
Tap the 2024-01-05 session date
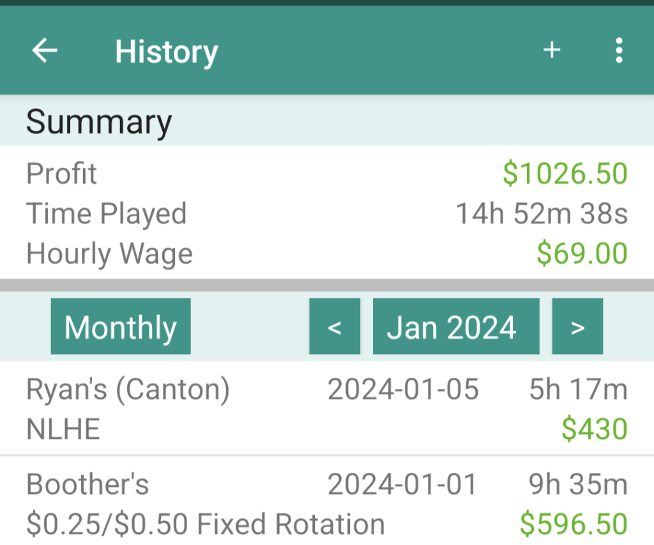pos(403,390)
